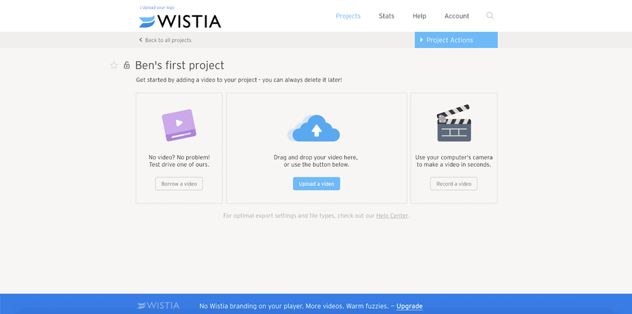Click the Wistia logo in footer banner

(x=158, y=306)
